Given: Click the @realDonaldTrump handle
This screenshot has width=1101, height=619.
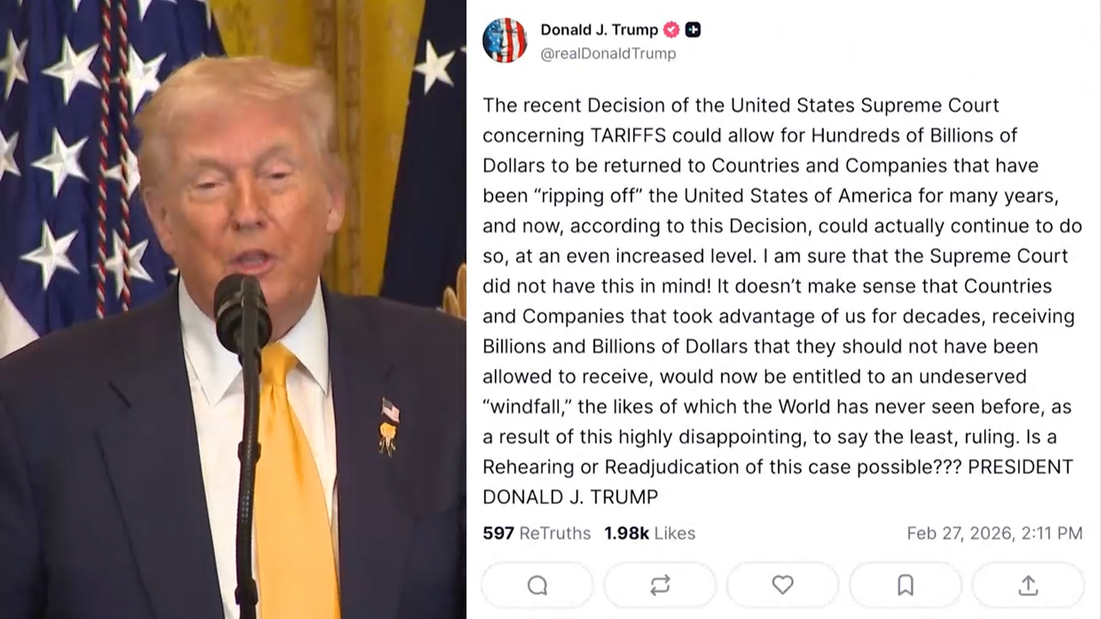Looking at the screenshot, I should point(608,54).
